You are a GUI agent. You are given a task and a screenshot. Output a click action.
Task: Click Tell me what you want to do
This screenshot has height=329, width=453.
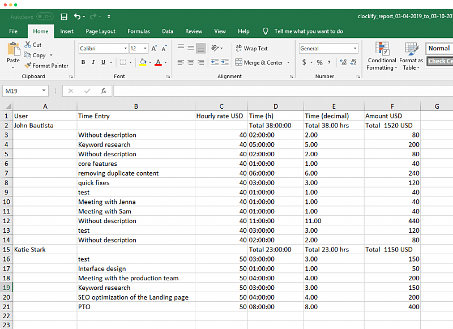coord(308,31)
